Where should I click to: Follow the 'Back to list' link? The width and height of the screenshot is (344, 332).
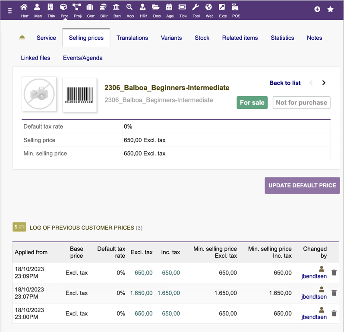285,83
